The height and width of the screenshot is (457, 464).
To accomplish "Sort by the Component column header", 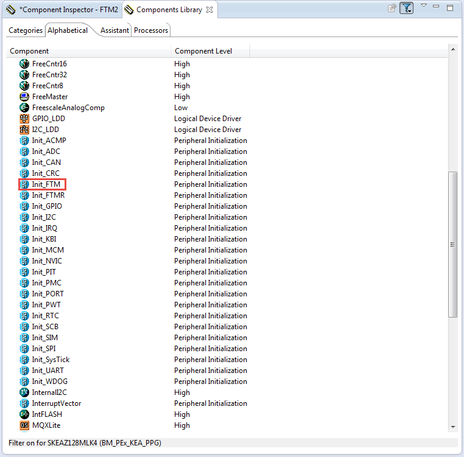I will point(88,51).
